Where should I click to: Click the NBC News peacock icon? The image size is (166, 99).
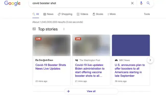(x=116, y=60)
